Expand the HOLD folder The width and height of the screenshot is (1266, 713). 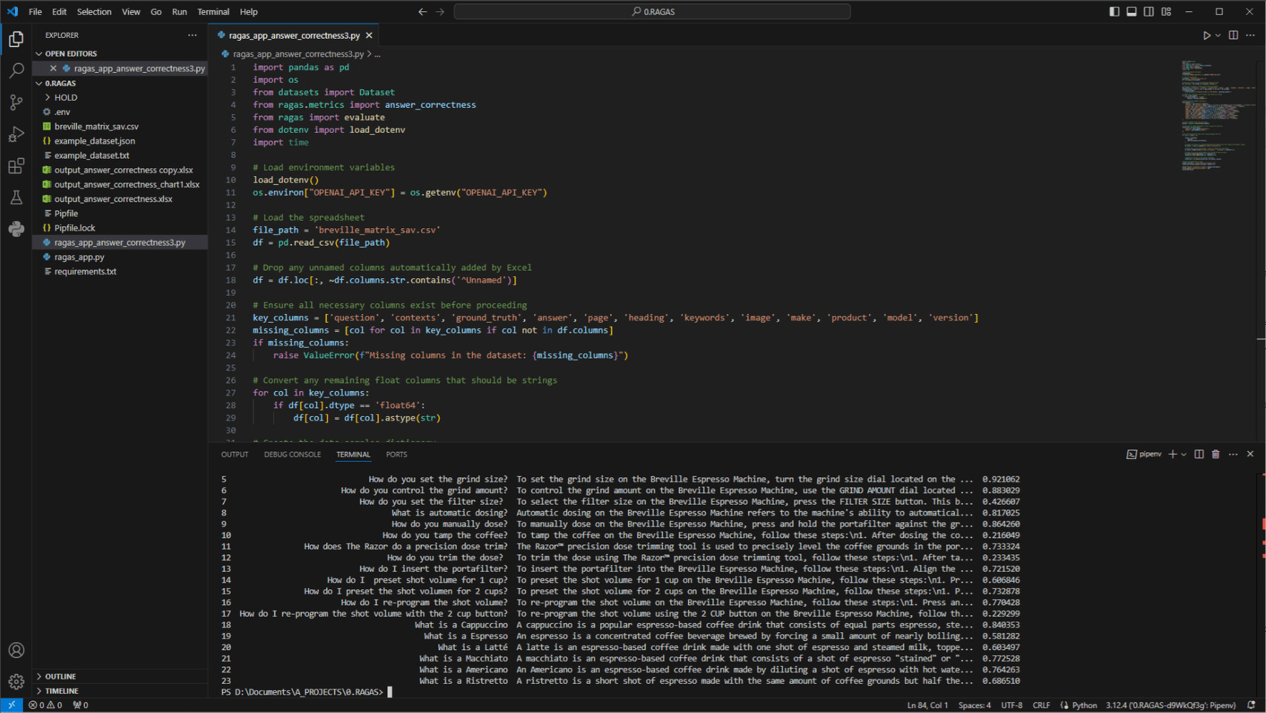tap(65, 97)
